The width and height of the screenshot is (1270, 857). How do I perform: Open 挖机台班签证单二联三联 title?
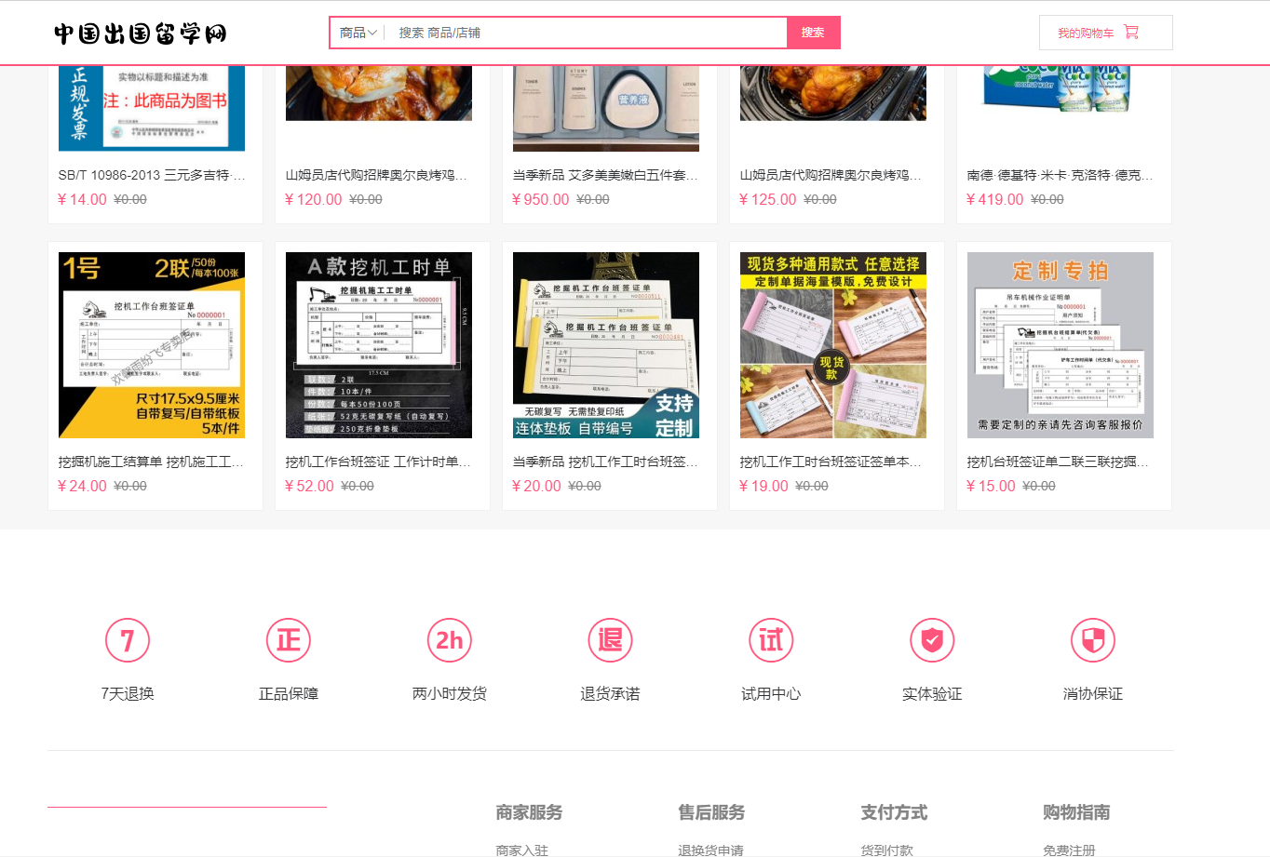tap(1058, 462)
